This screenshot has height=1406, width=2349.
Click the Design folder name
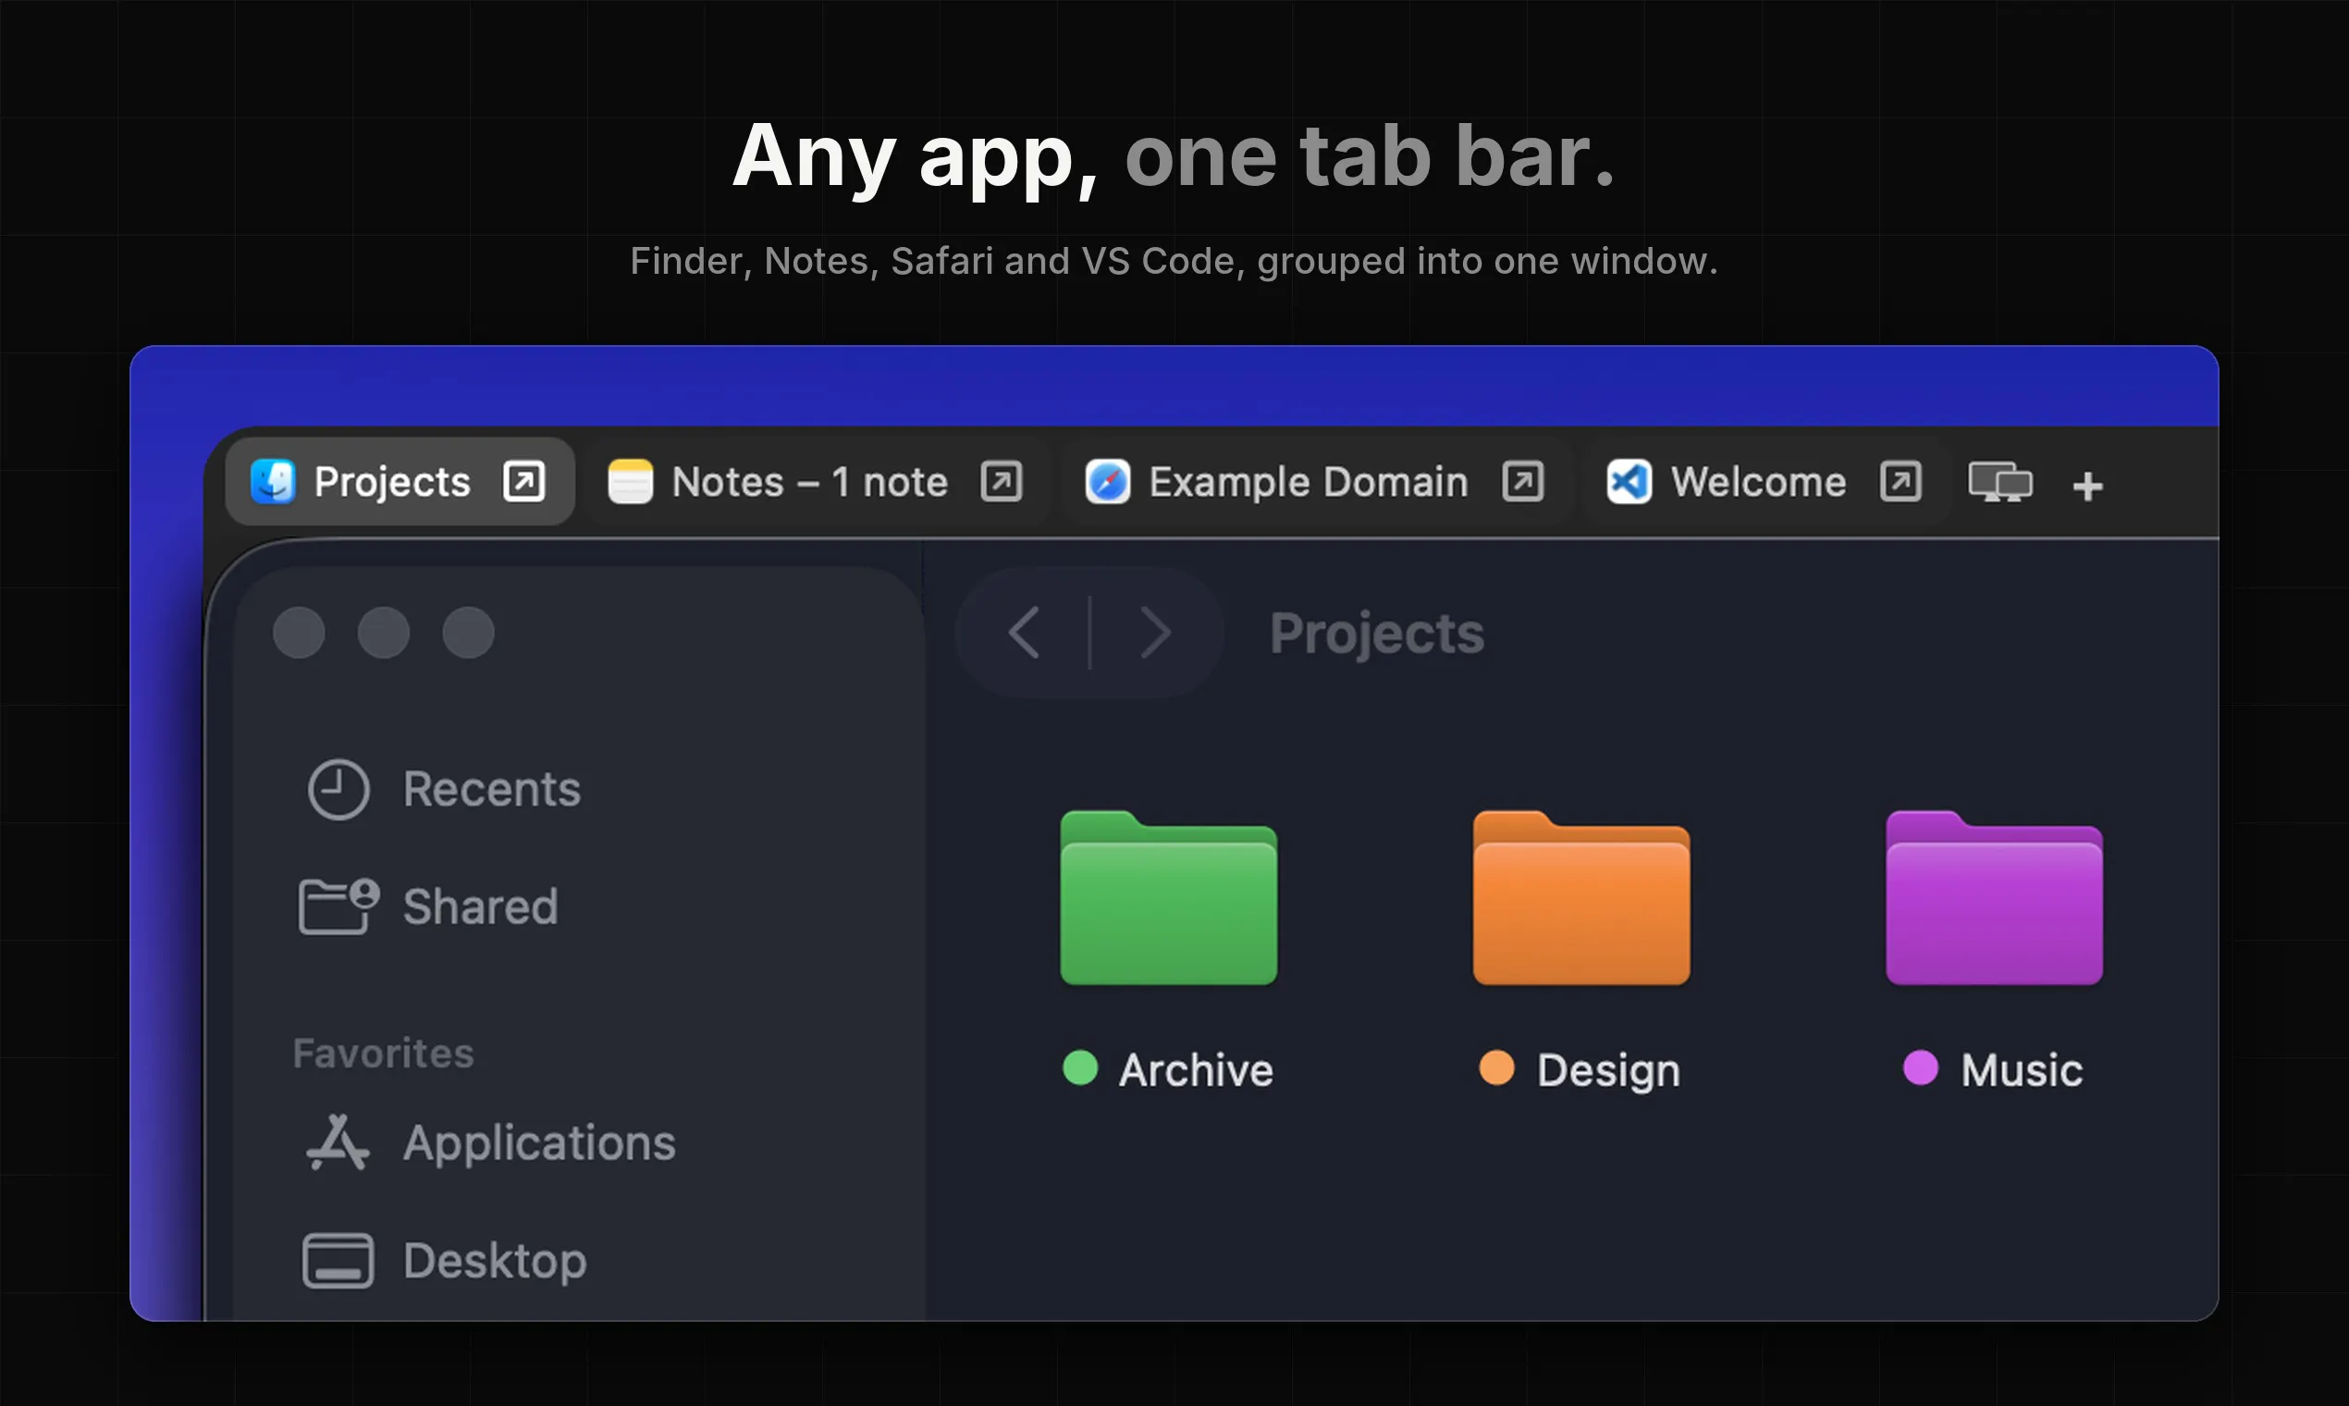coord(1608,1071)
